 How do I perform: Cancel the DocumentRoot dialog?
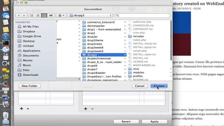coord(140,86)
